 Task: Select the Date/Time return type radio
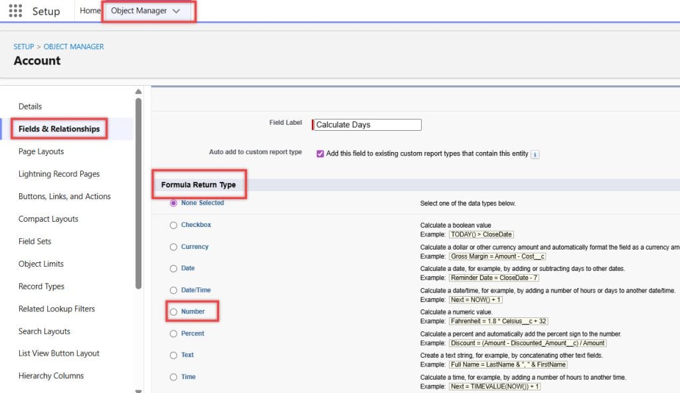coord(173,290)
